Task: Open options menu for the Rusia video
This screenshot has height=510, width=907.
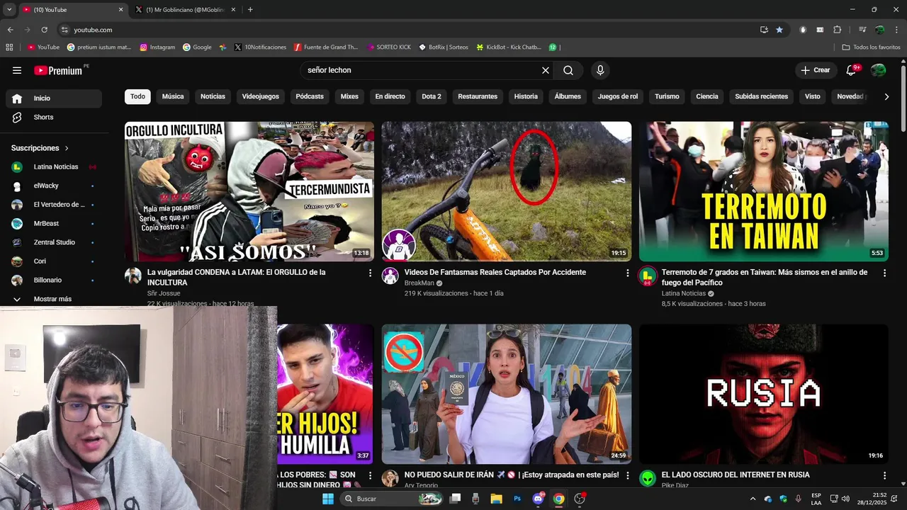Action: pos(884,475)
